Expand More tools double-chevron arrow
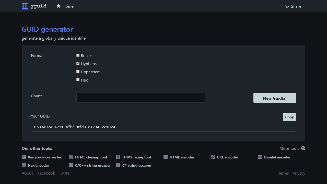The width and height of the screenshot is (327, 184). point(303,148)
